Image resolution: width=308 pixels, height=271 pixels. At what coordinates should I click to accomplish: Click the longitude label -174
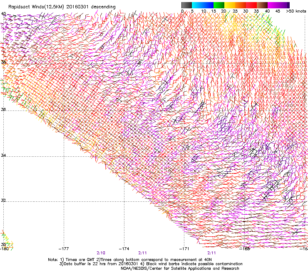click(x=124, y=249)
